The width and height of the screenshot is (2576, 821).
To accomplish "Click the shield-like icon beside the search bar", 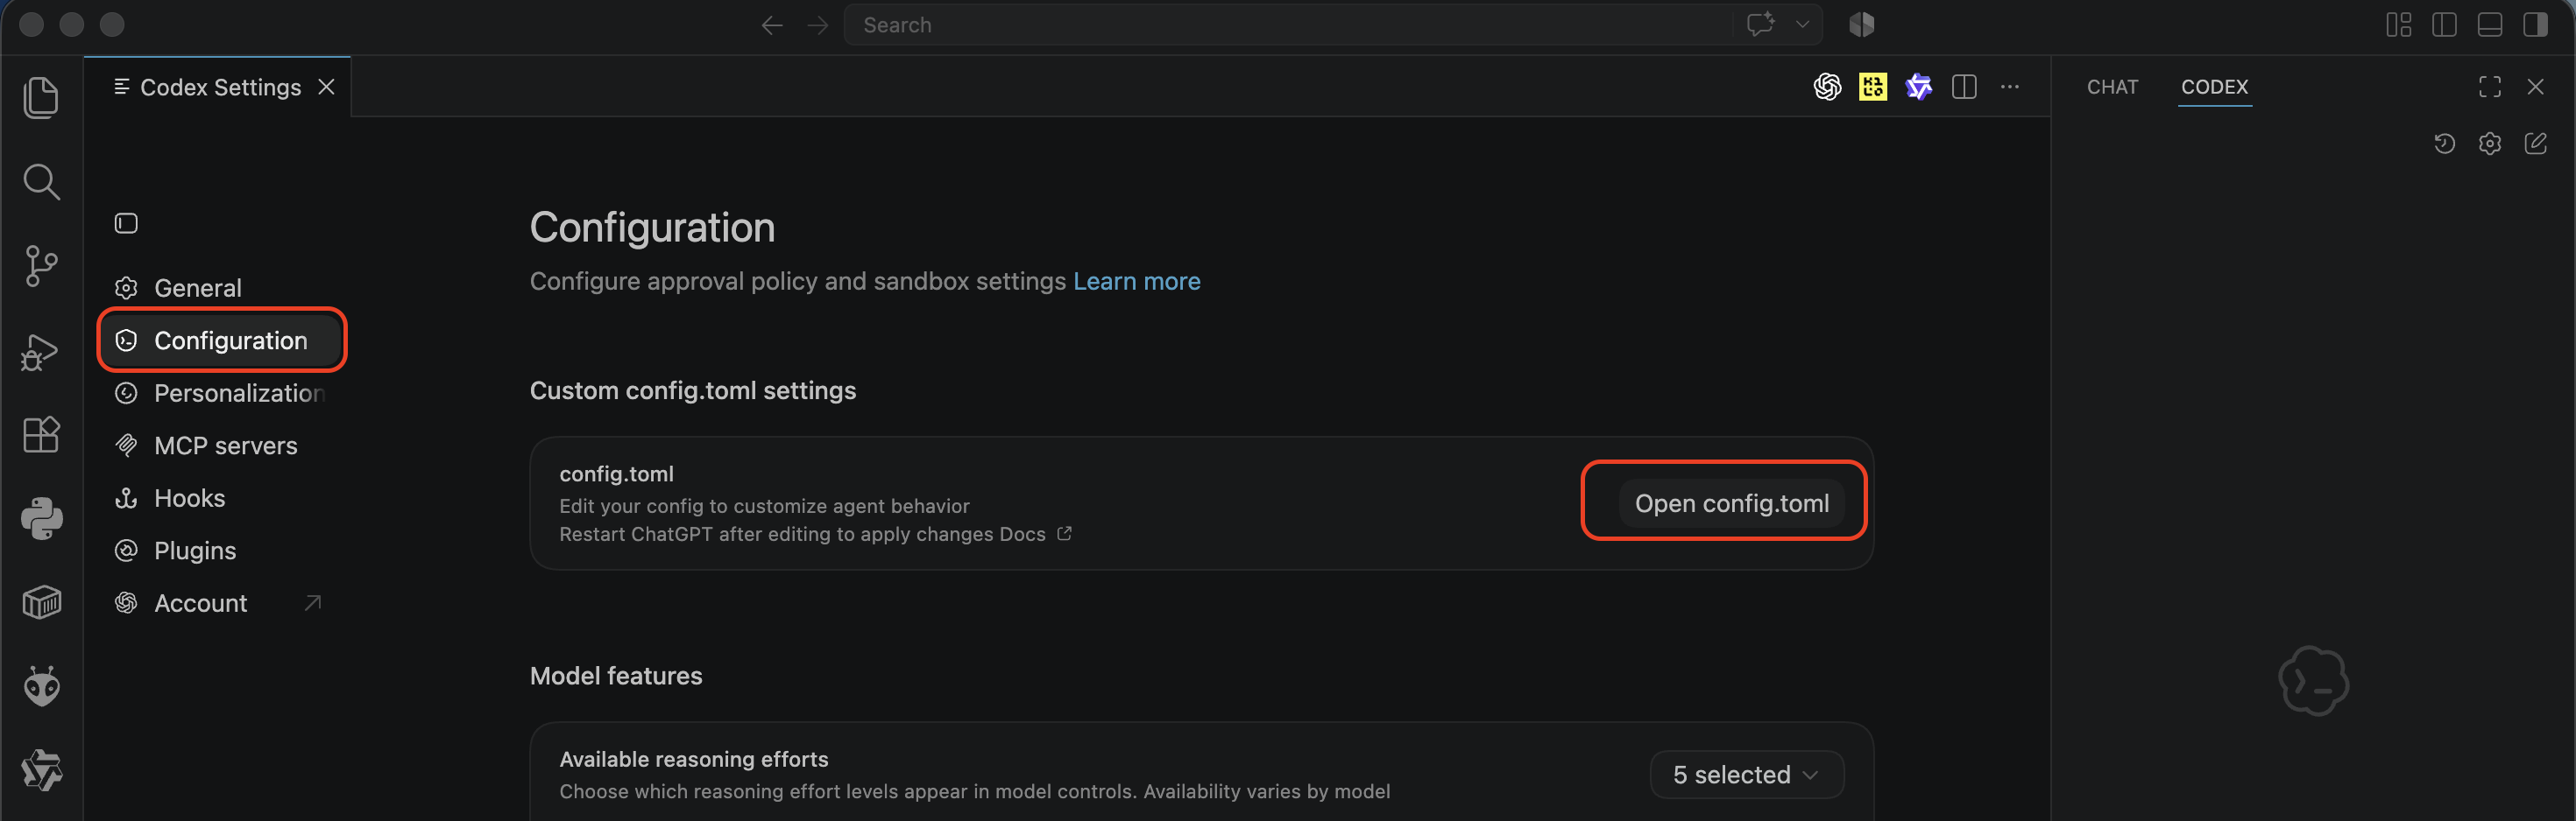I will (1861, 25).
